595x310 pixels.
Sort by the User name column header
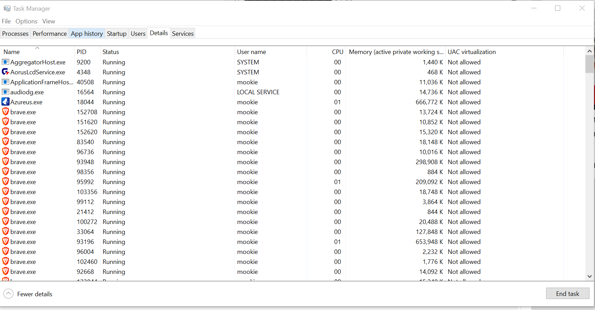point(270,52)
